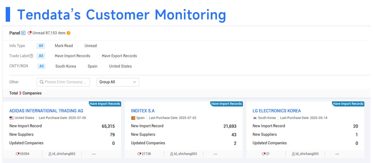Click ADIDAS new import record count 65,315
The width and height of the screenshot is (373, 163).
pyautogui.click(x=108, y=126)
